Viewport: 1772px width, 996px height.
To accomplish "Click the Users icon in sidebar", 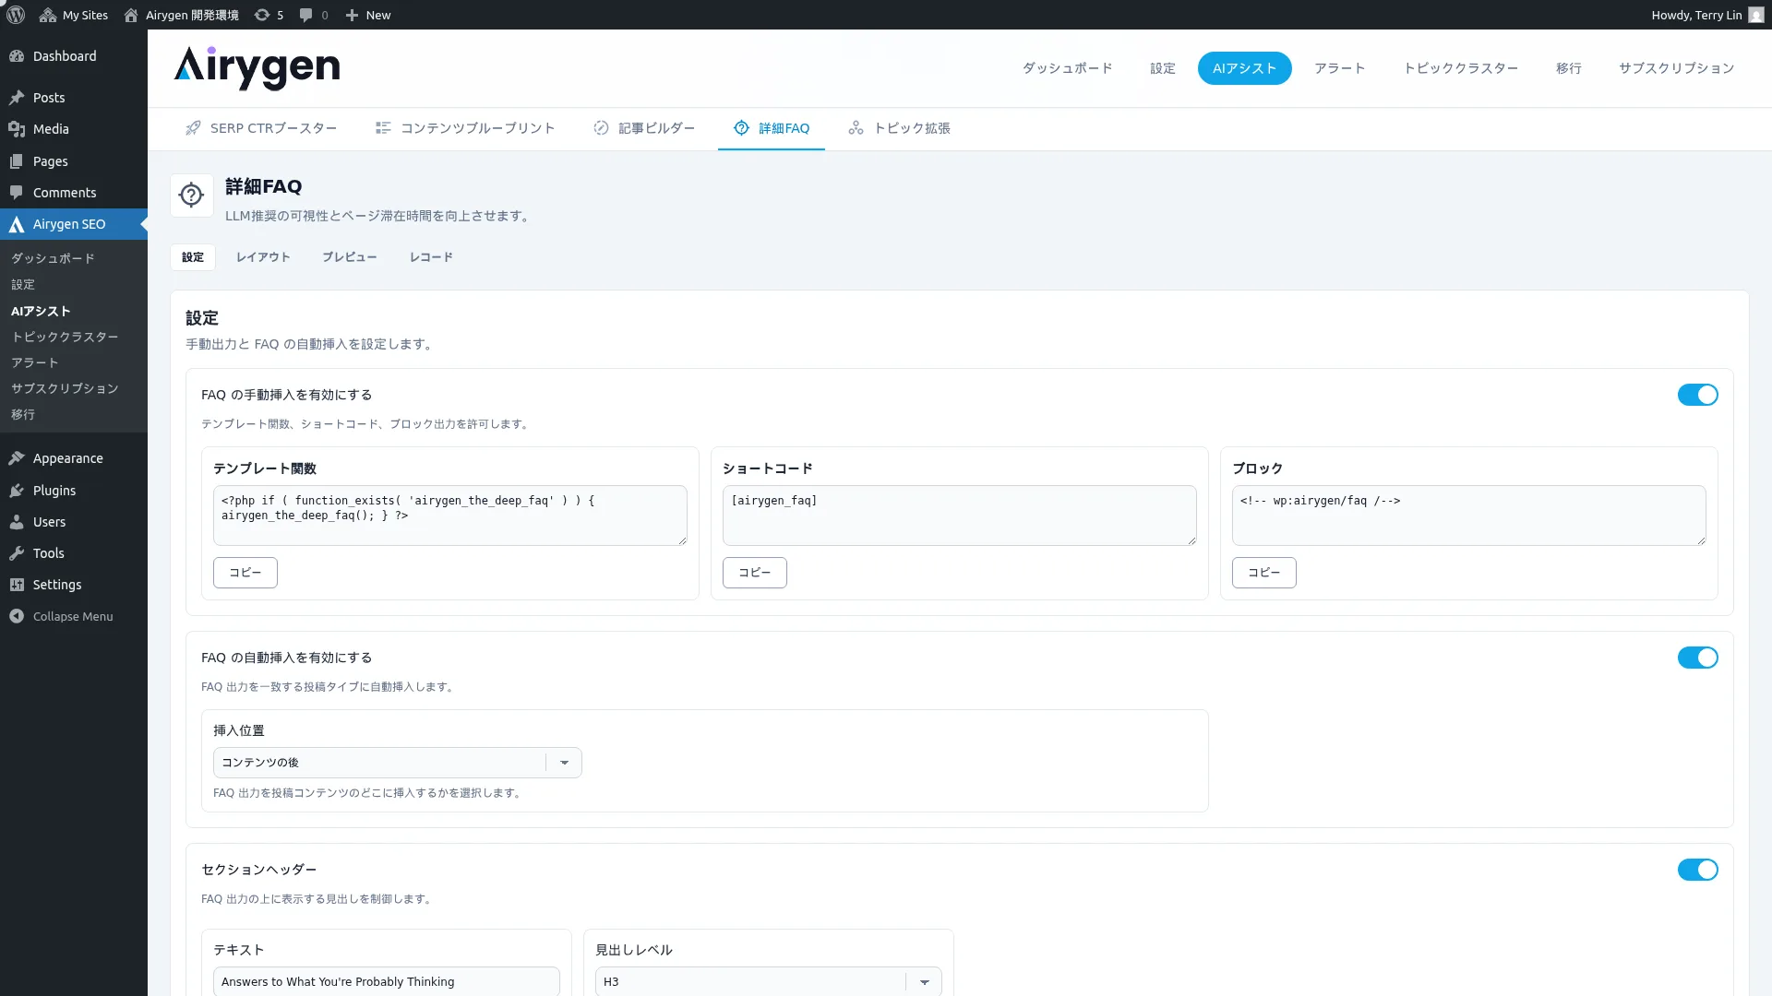I will [17, 522].
